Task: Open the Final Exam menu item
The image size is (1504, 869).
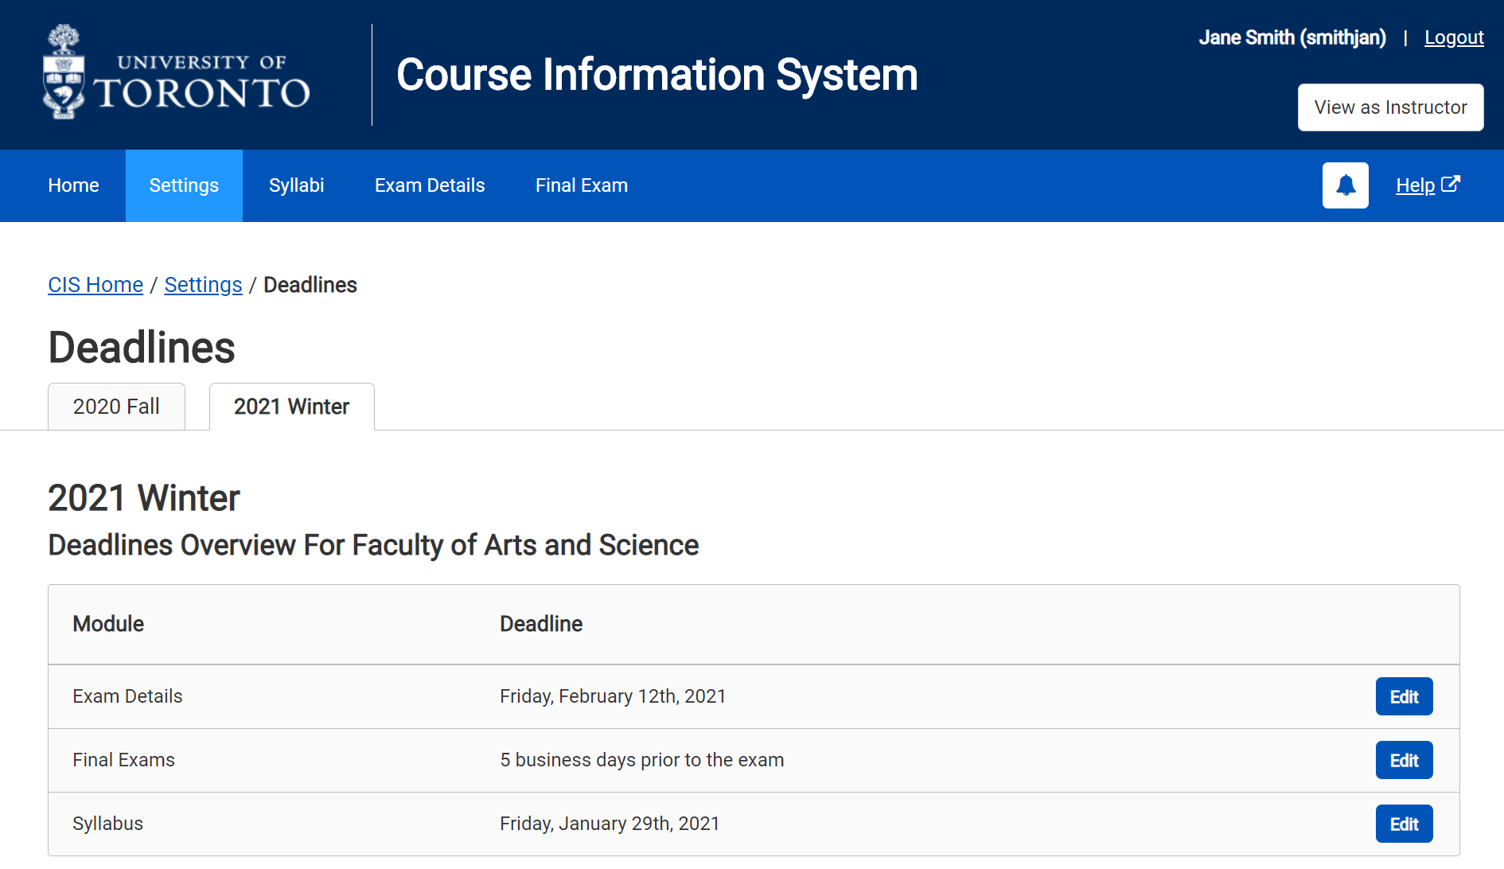Action: [x=582, y=185]
